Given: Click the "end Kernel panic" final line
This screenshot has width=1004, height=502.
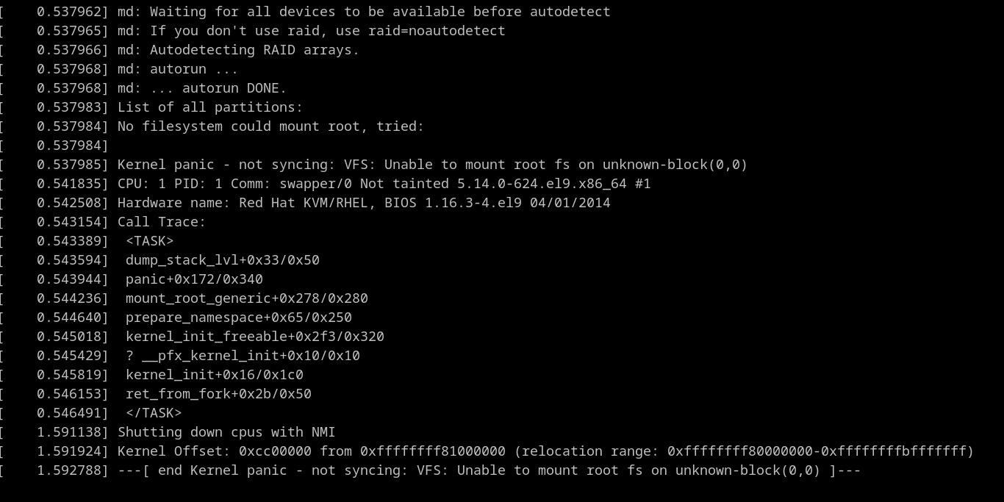Looking at the screenshot, I should click(489, 470).
